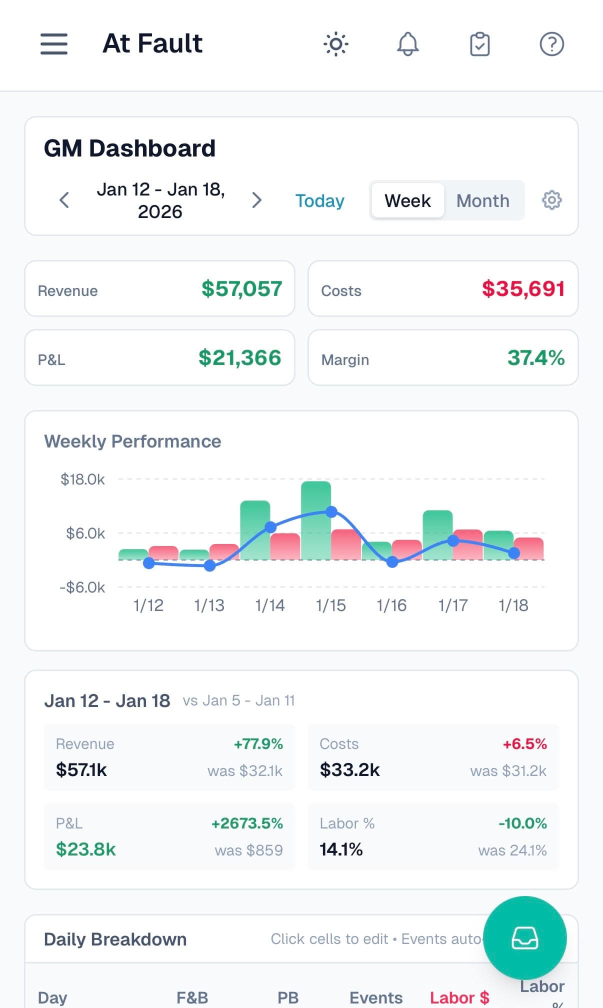Switch to Month view
The image size is (603, 1008).
click(482, 200)
